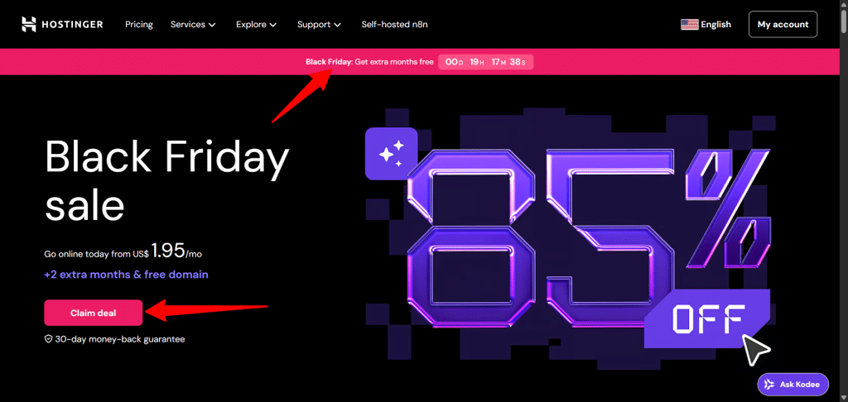Click the 30-day money-back guarantee shield icon
Viewport: 848px width, 402px height.
click(48, 339)
